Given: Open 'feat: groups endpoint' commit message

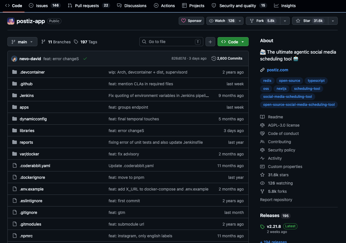Looking at the screenshot, I should [128, 107].
